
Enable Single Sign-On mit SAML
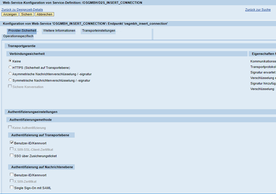pos(11,188)
